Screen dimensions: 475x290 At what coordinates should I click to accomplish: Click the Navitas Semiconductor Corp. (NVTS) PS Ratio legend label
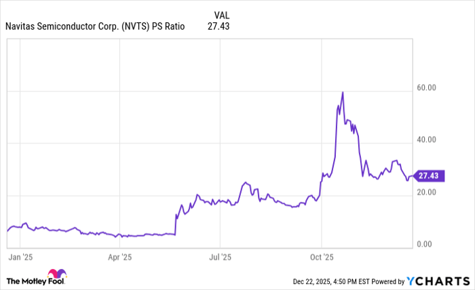coord(95,26)
